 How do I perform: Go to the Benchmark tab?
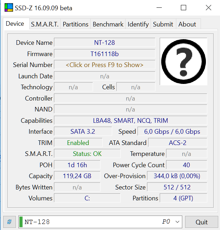pyautogui.click(x=108, y=24)
